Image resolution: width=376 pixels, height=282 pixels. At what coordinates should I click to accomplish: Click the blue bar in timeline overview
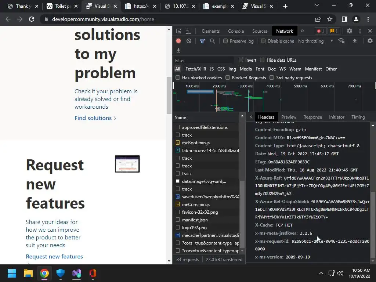200,91
